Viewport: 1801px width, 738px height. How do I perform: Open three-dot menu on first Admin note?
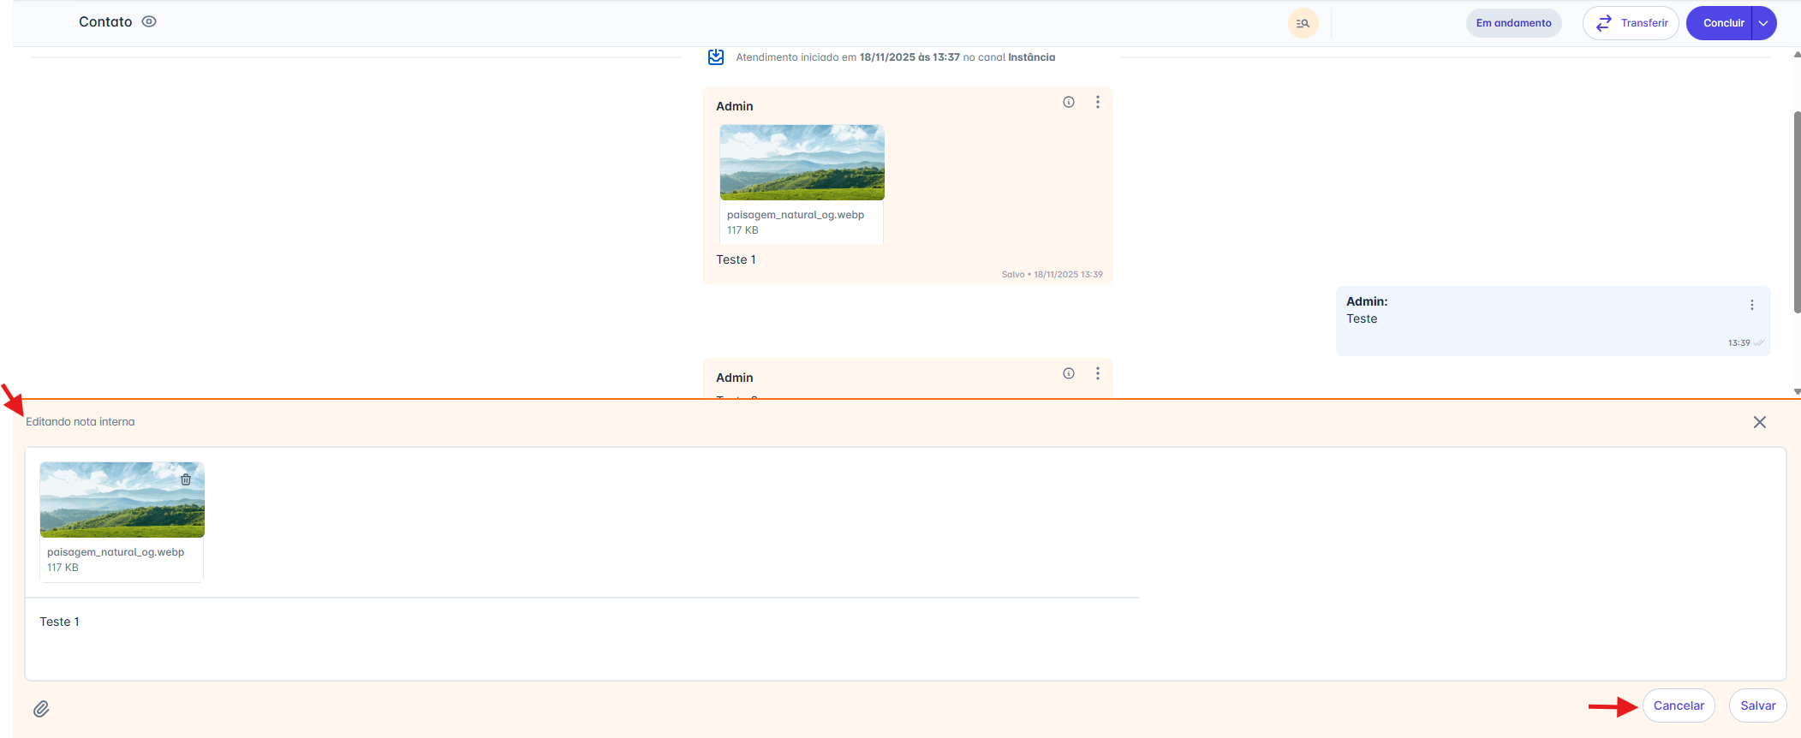1098,102
